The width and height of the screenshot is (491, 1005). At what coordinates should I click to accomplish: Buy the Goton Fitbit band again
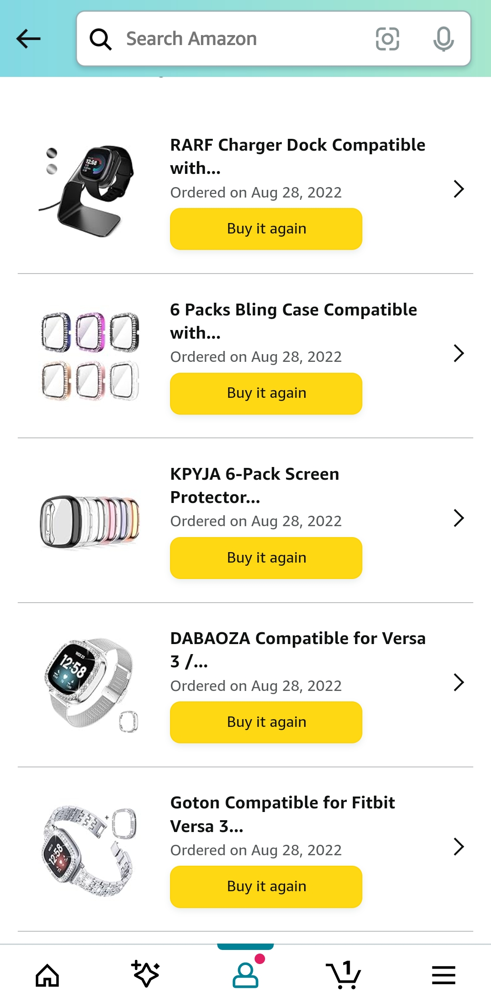[266, 887]
